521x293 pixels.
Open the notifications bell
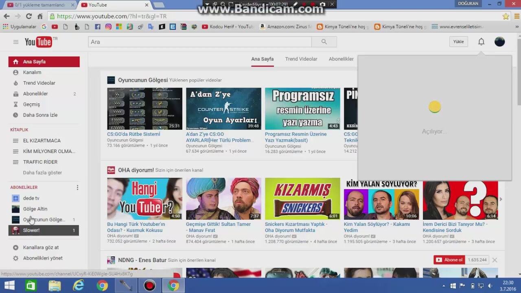[481, 42]
